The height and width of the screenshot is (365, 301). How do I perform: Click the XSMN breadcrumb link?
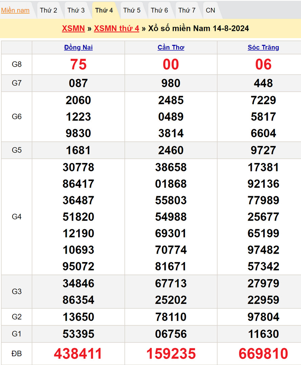pos(73,28)
